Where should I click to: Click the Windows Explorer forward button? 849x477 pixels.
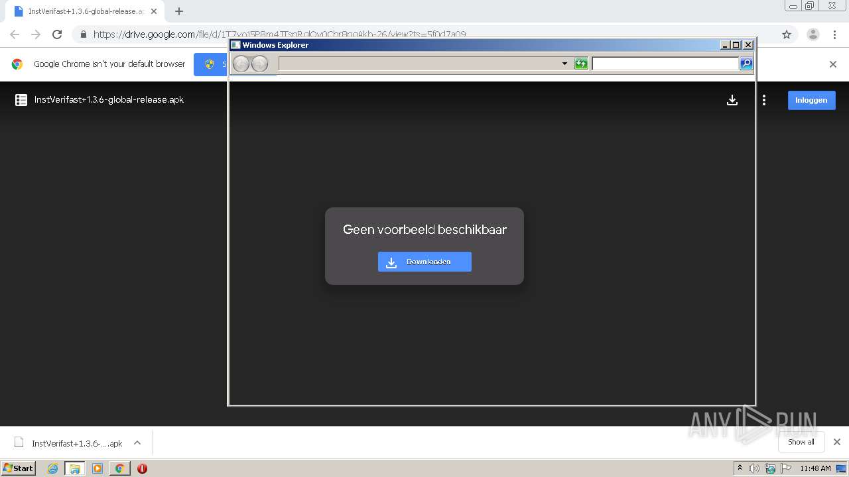[259, 64]
